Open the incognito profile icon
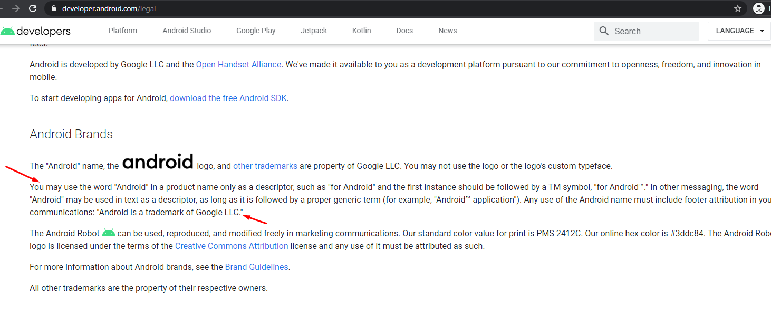Viewport: 771px width, 311px height. (x=758, y=8)
